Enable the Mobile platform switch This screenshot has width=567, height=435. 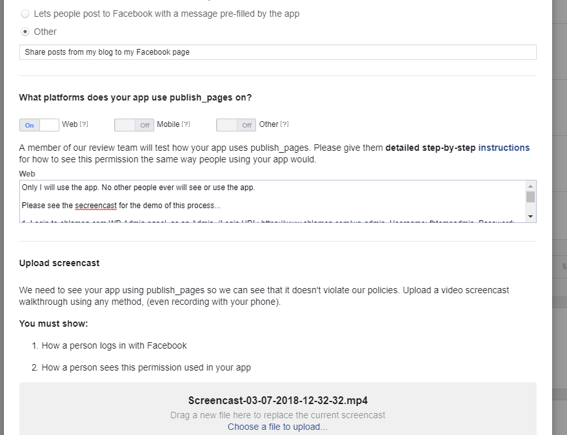(x=134, y=125)
